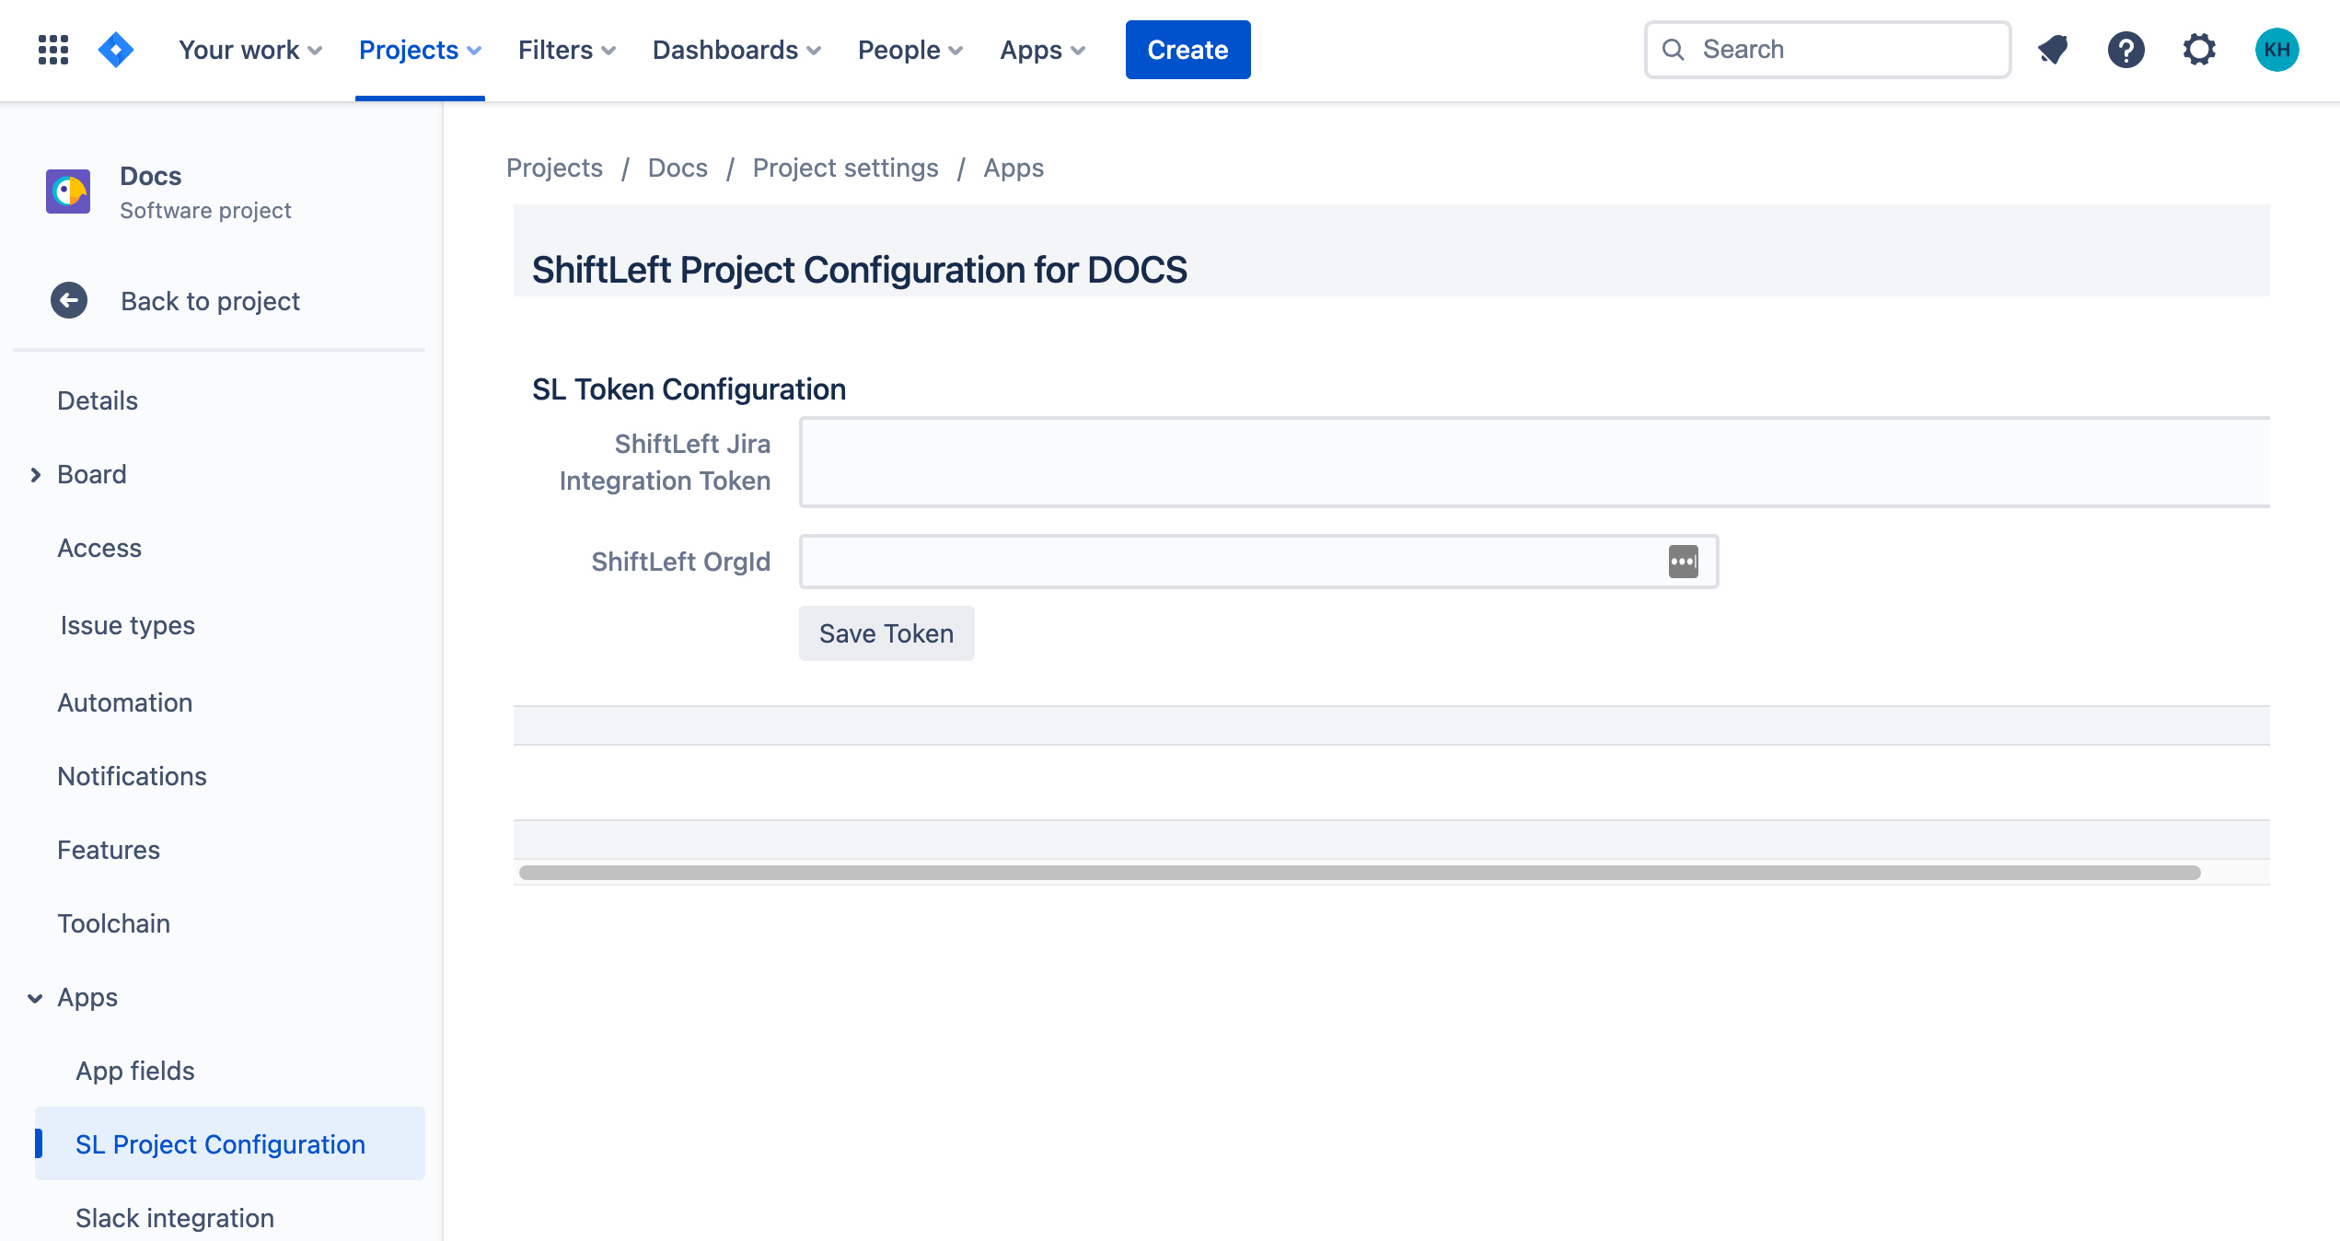The image size is (2340, 1241).
Task: Open the Project settings breadcrumb link
Action: (x=845, y=168)
